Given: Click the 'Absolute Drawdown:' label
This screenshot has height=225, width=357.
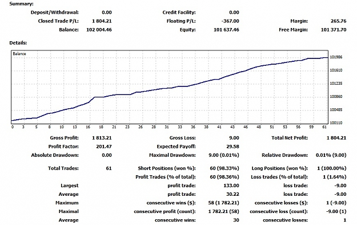Looking at the screenshot, I should point(55,155).
